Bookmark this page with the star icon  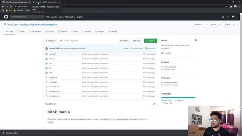click(226, 7)
